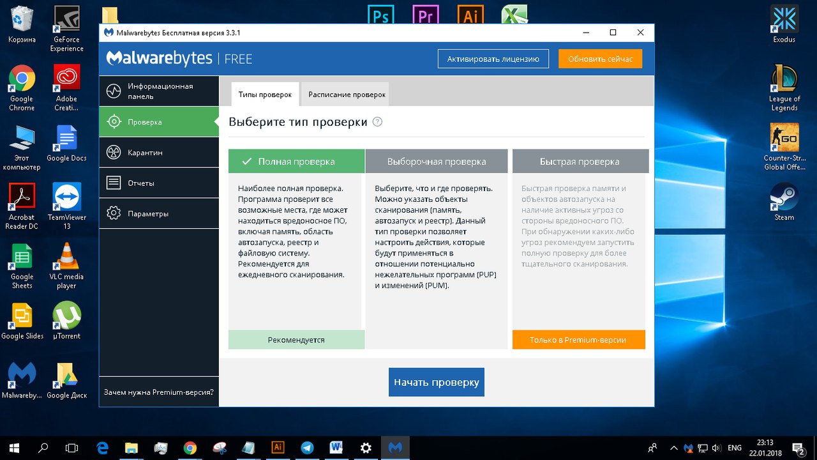Open the Excel desktop shortcut
The height and width of the screenshot is (460, 817).
click(514, 14)
